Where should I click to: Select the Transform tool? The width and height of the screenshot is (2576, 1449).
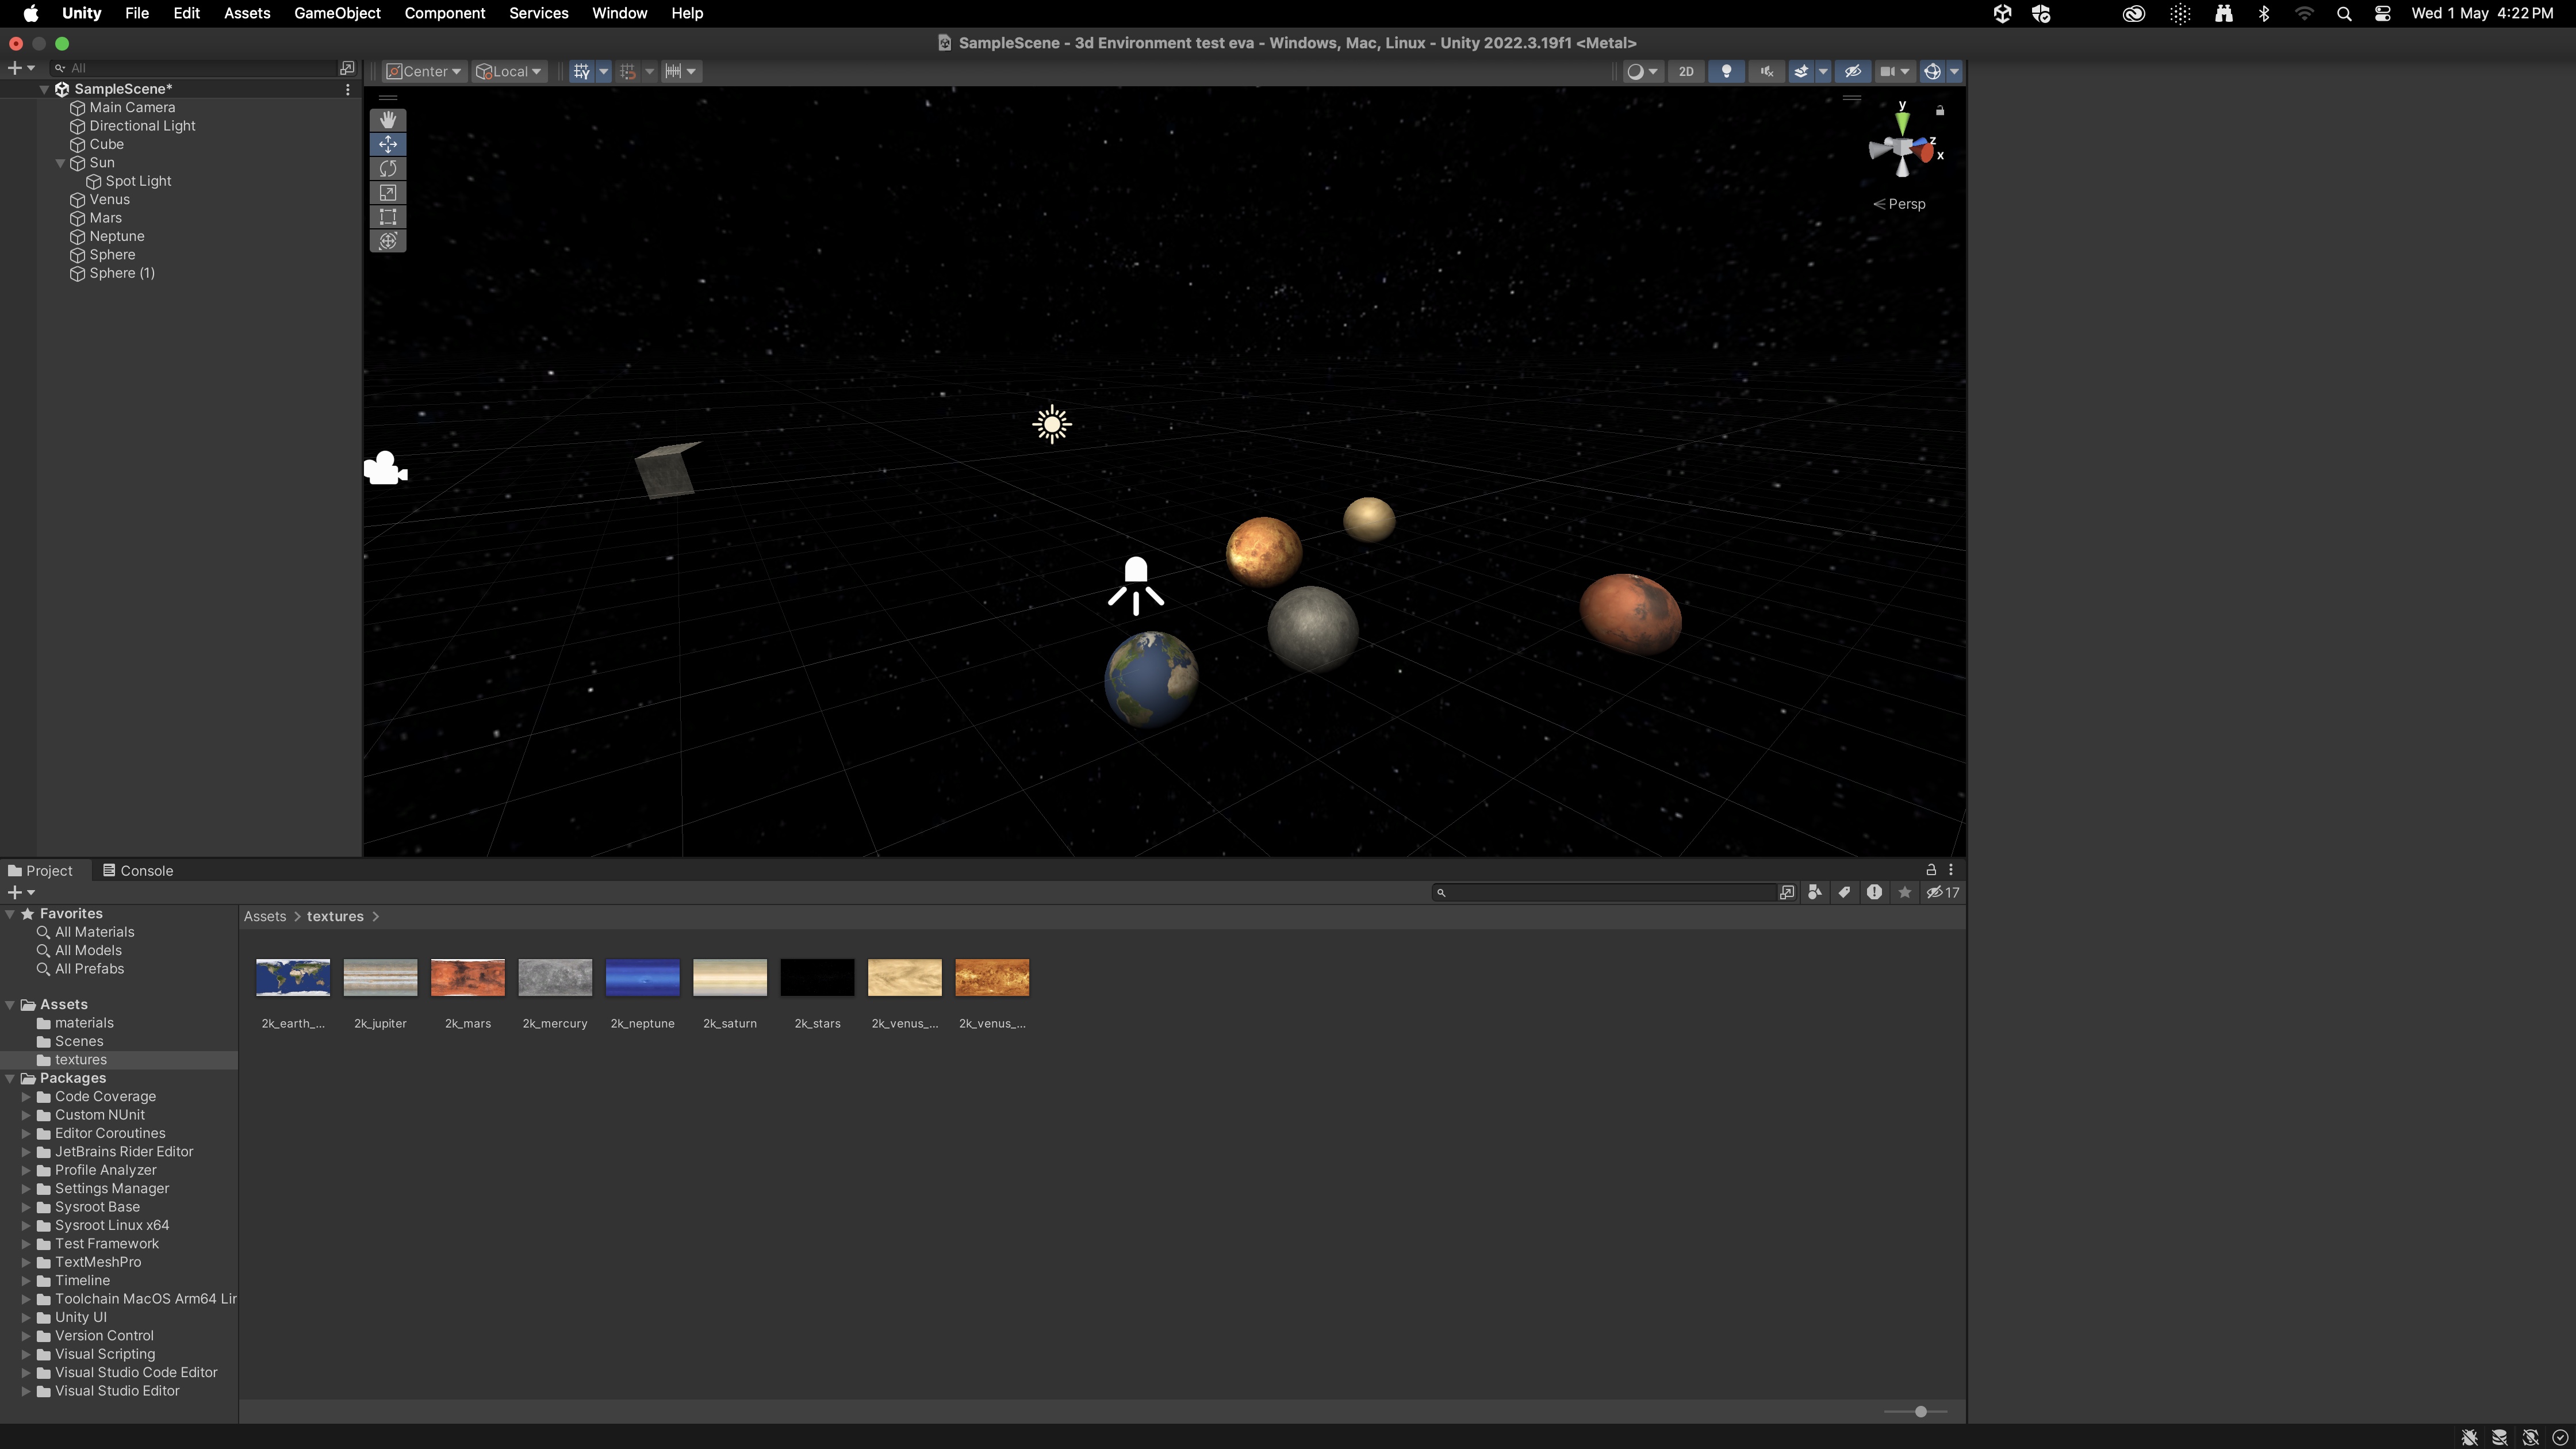point(388,241)
